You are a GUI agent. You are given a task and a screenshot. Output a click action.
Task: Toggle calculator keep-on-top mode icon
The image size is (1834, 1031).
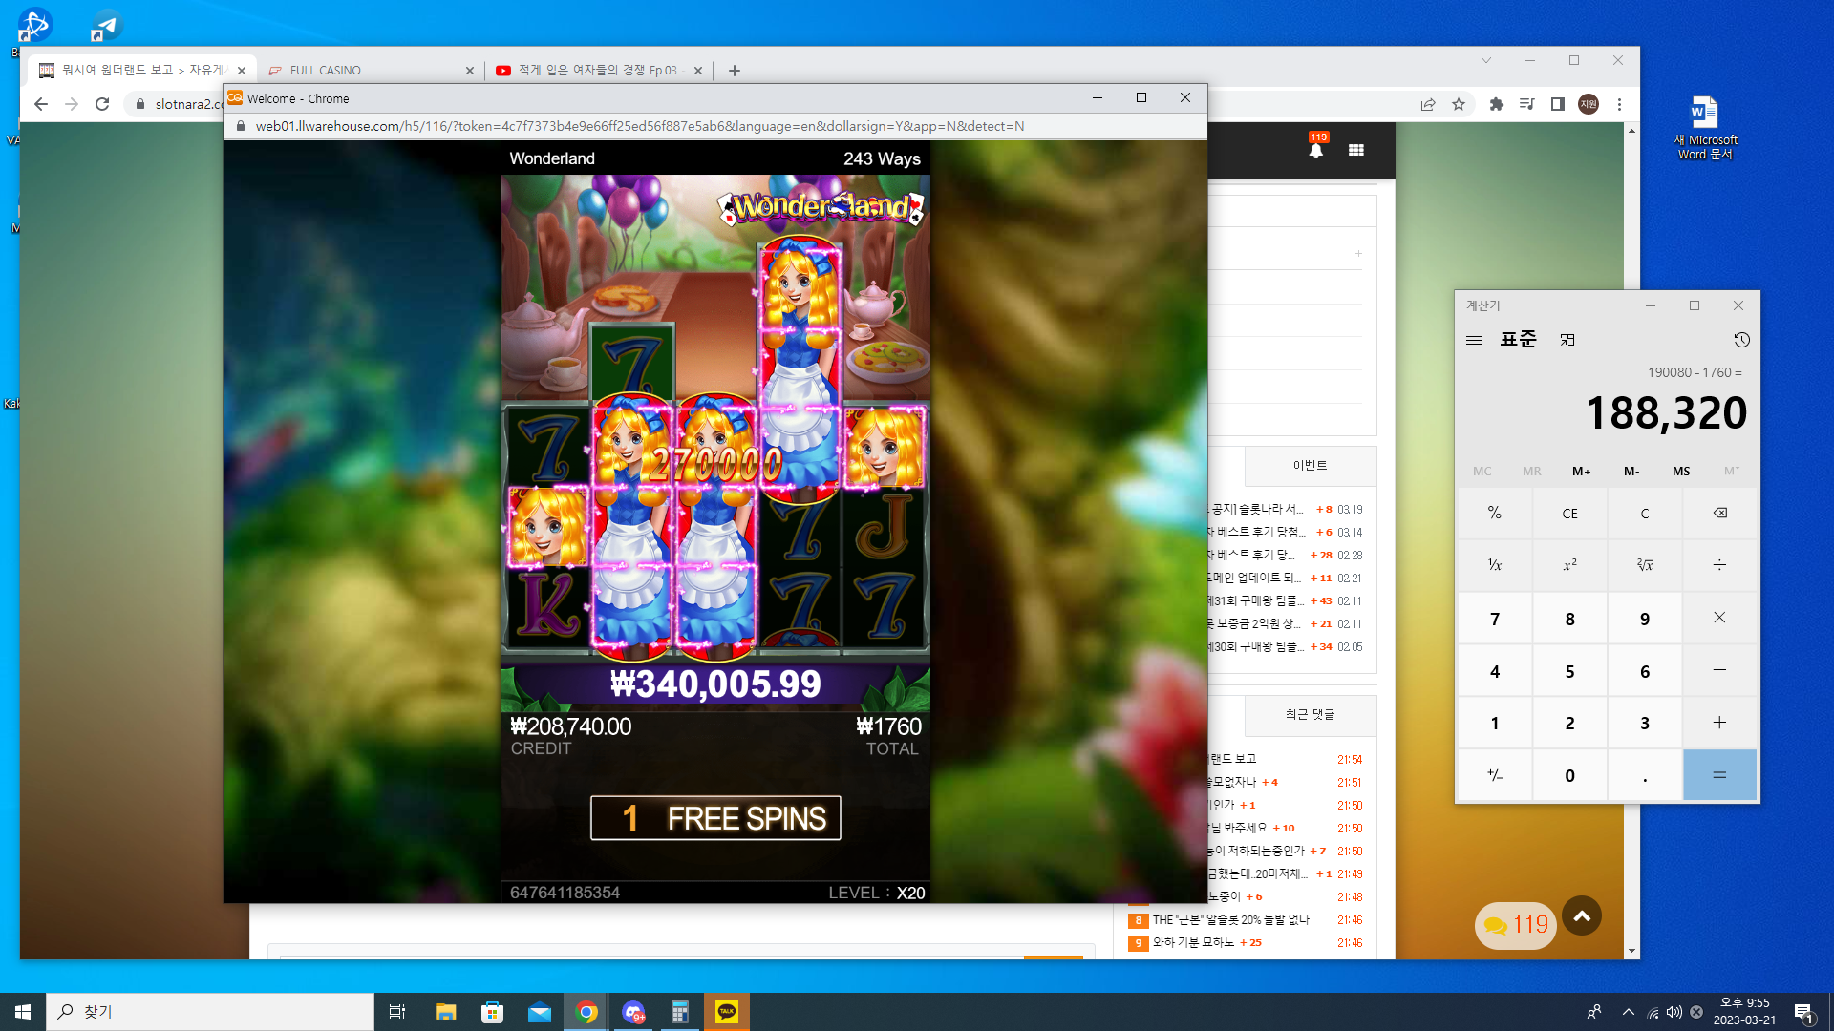[1567, 340]
